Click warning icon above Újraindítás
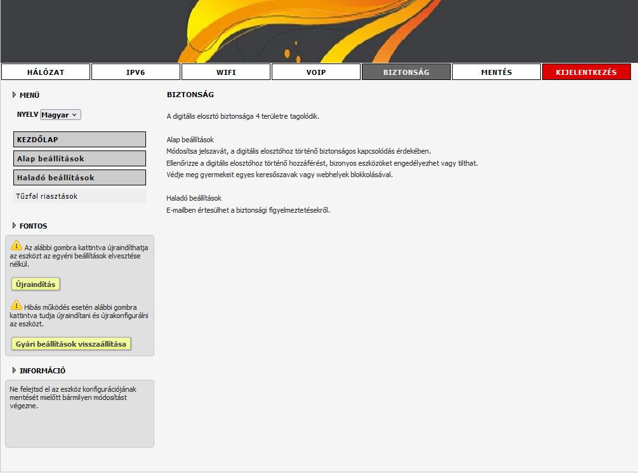This screenshot has width=638, height=473. point(17,246)
